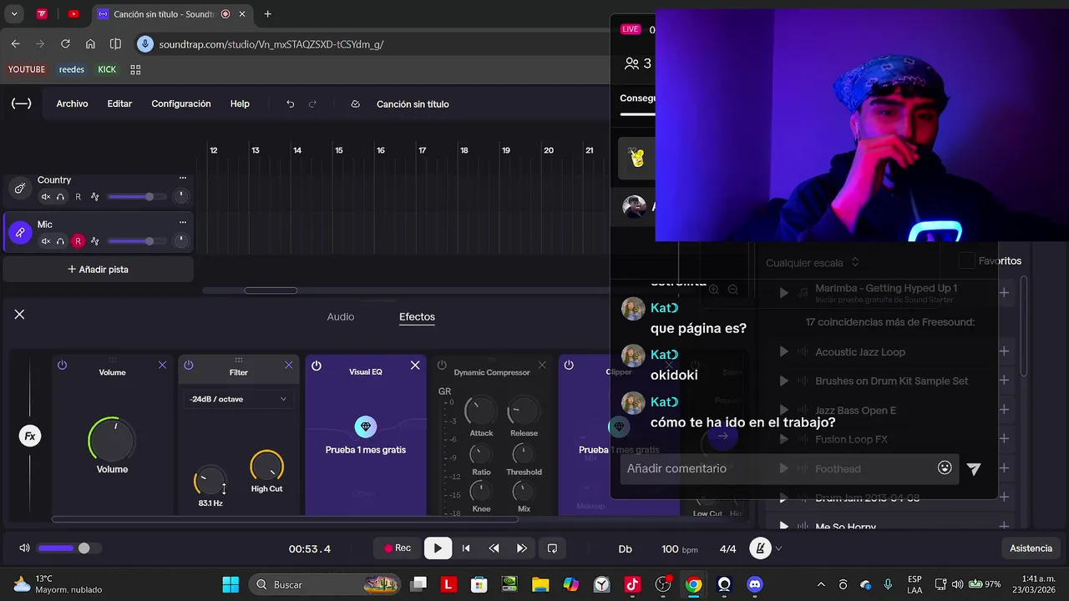Viewport: 1069px width, 601px height.
Task: Open the Help menu
Action: [x=240, y=104]
